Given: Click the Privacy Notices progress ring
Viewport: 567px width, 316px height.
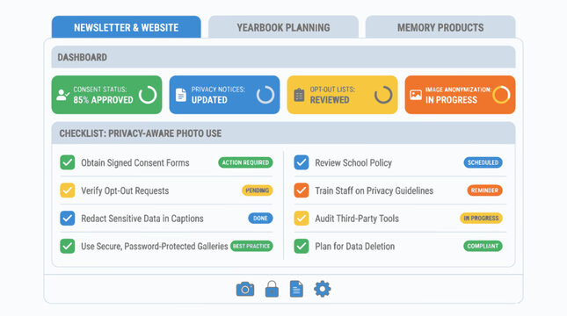Looking at the screenshot, I should click(265, 95).
